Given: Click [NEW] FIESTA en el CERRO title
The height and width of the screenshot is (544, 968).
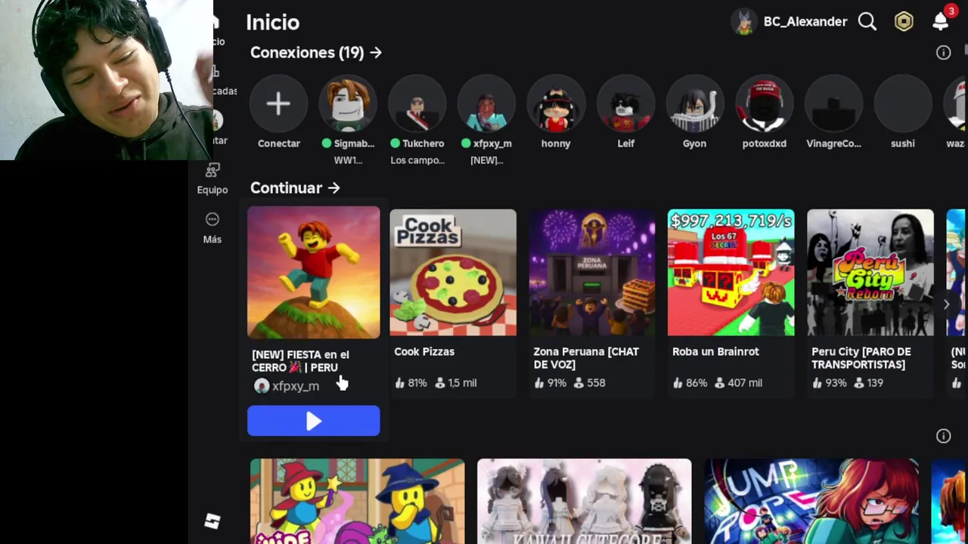Looking at the screenshot, I should (x=300, y=361).
